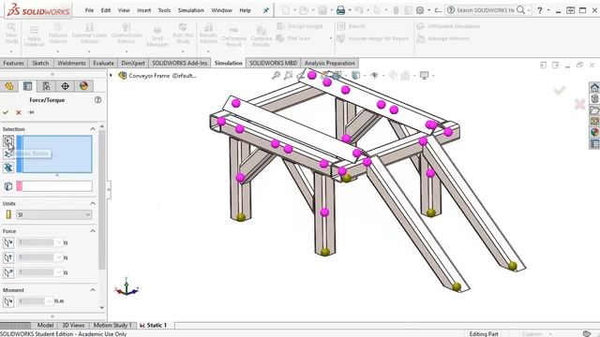The height and width of the screenshot is (337, 600).
Task: Open the Edit menu
Action: 106,10
